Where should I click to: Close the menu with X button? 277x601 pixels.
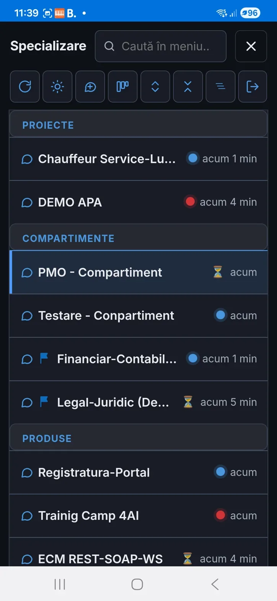(251, 46)
